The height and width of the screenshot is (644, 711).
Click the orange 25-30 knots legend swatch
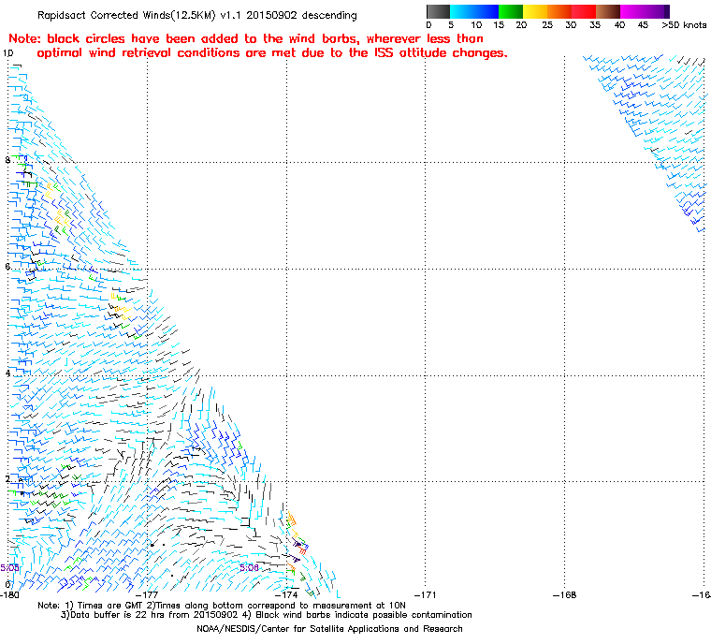[559, 11]
